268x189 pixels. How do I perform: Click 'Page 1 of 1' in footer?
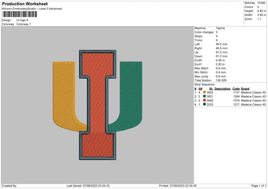(259, 186)
